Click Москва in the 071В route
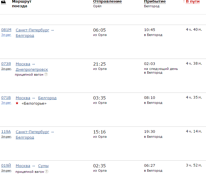Viewport: 206px width, 183px height. pyautogui.click(x=23, y=98)
